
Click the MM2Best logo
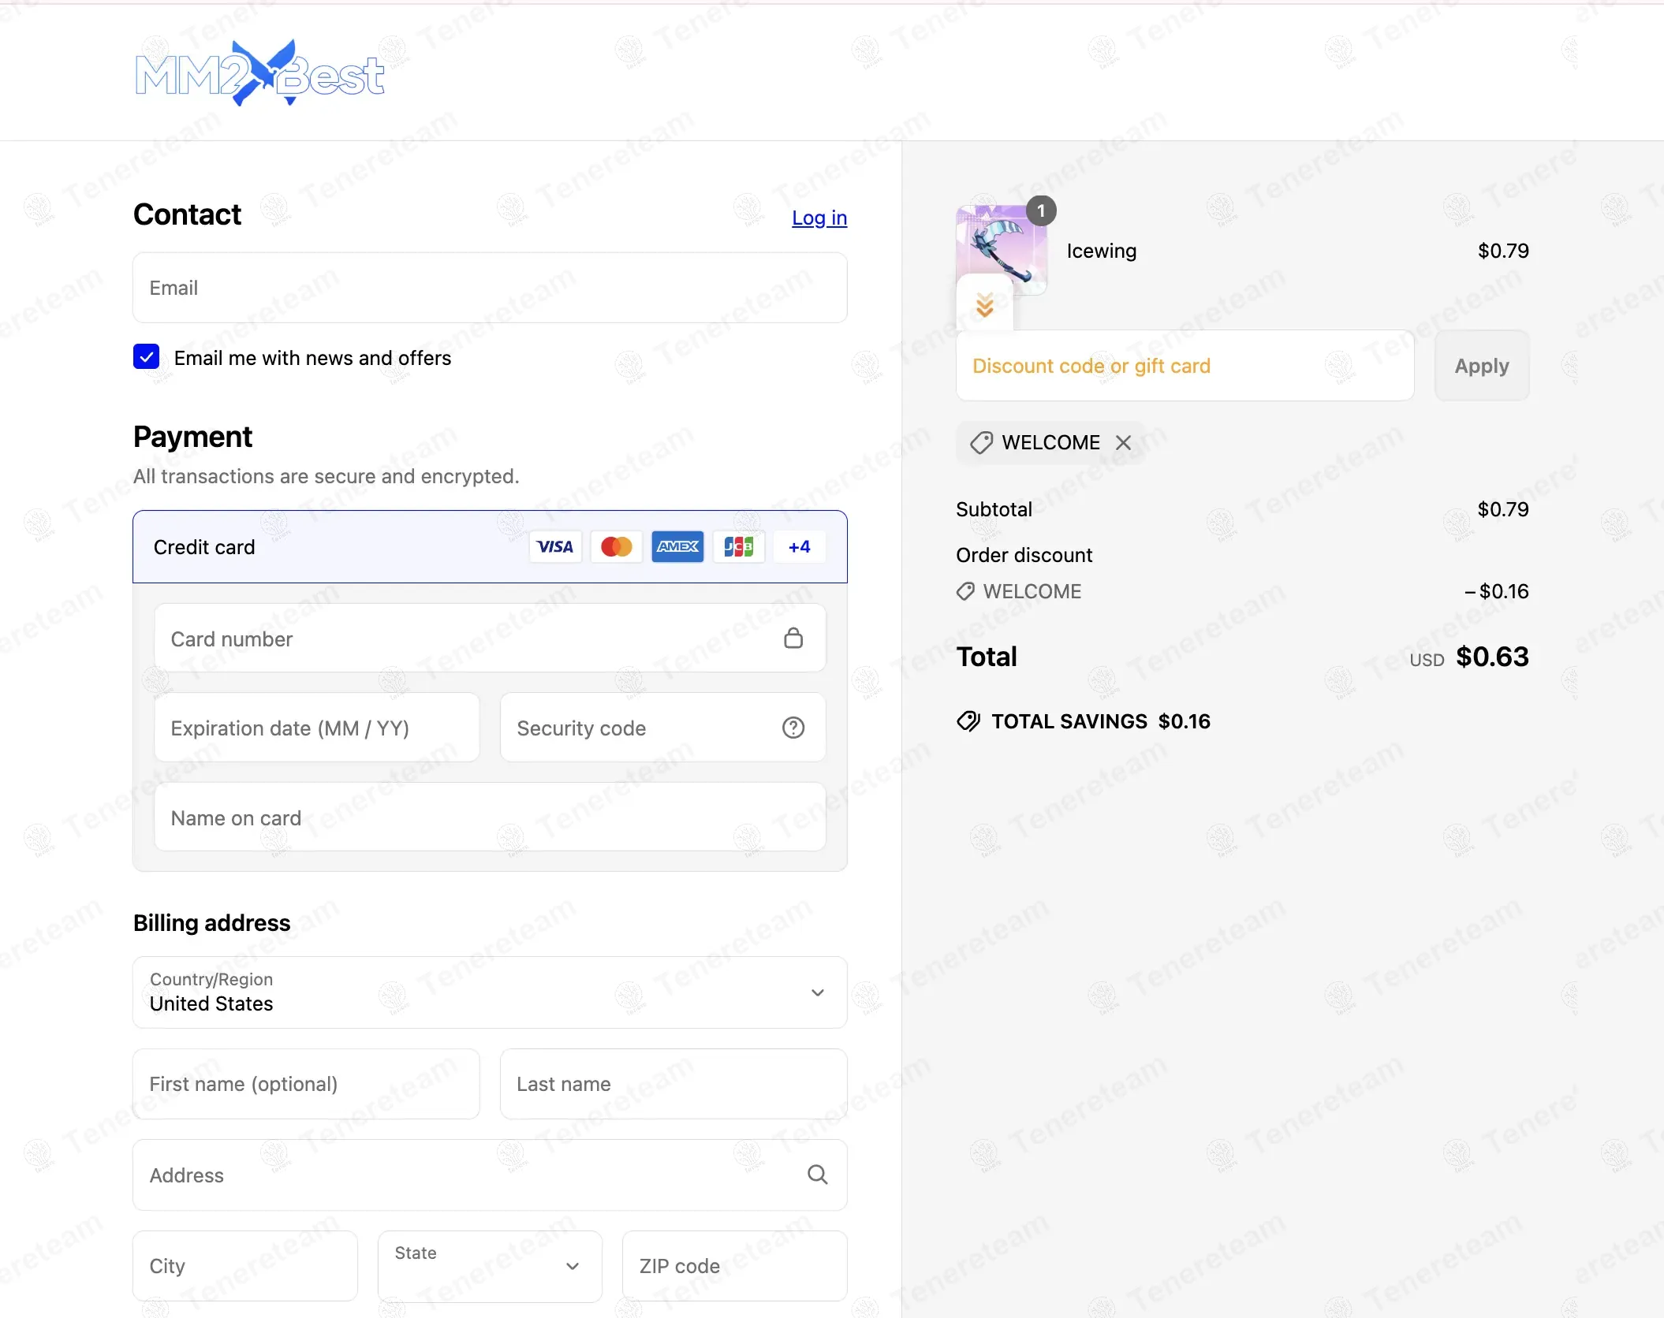[259, 73]
